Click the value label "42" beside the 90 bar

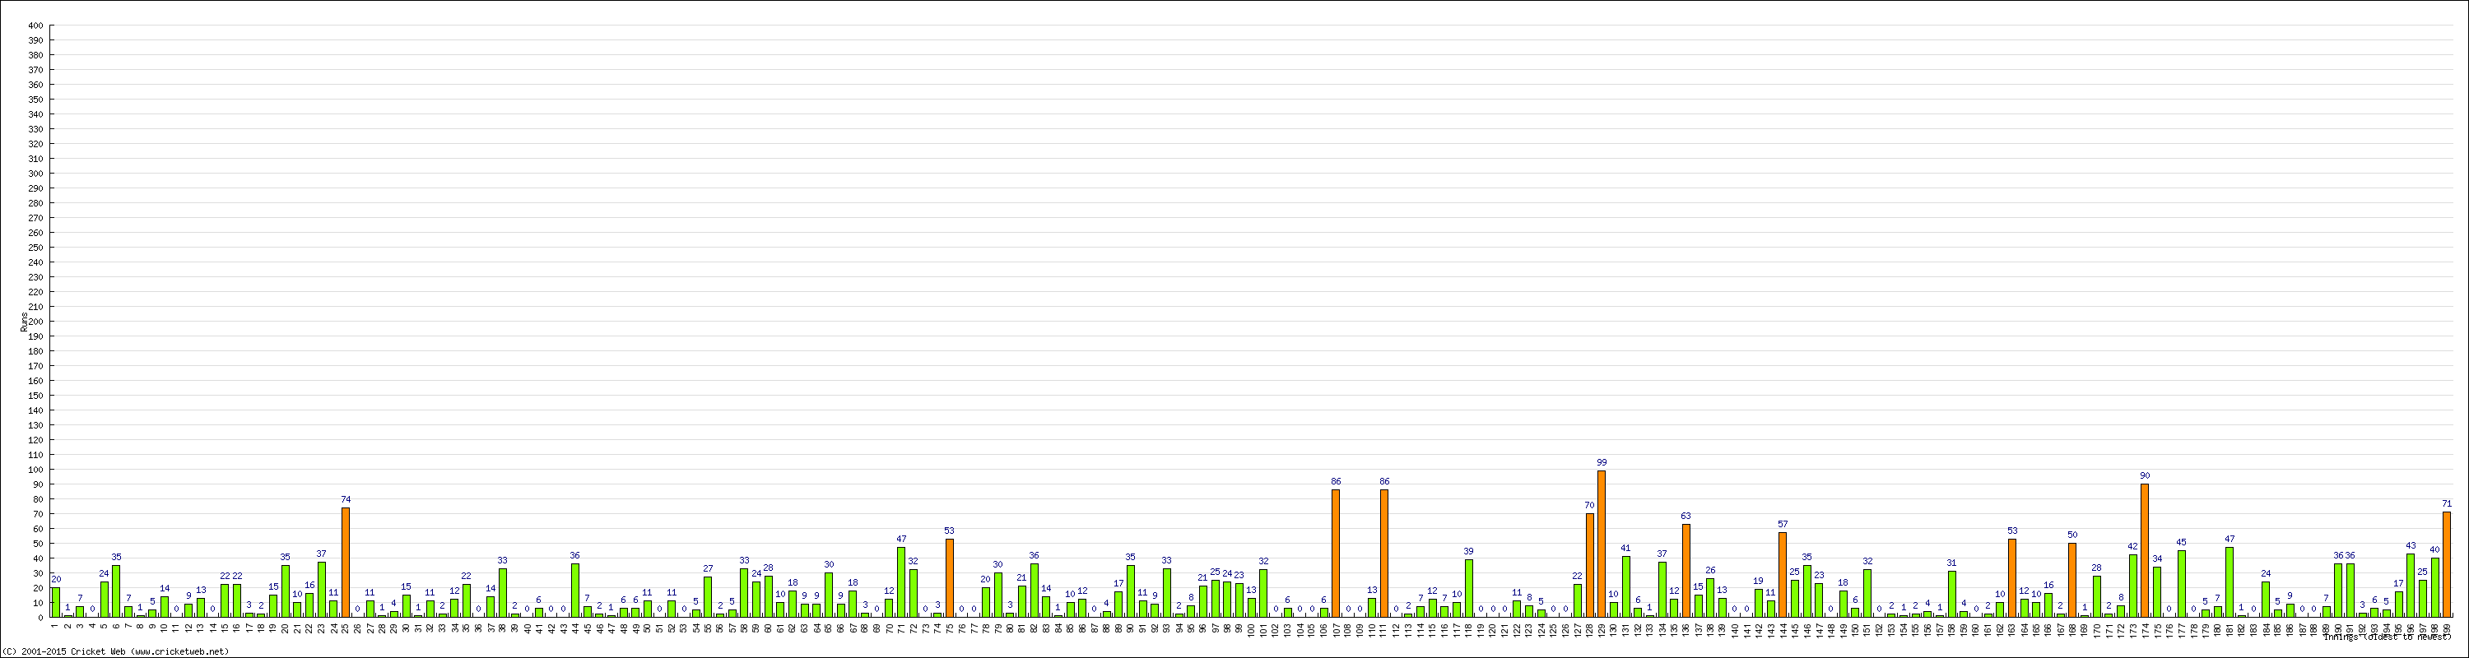(2132, 546)
